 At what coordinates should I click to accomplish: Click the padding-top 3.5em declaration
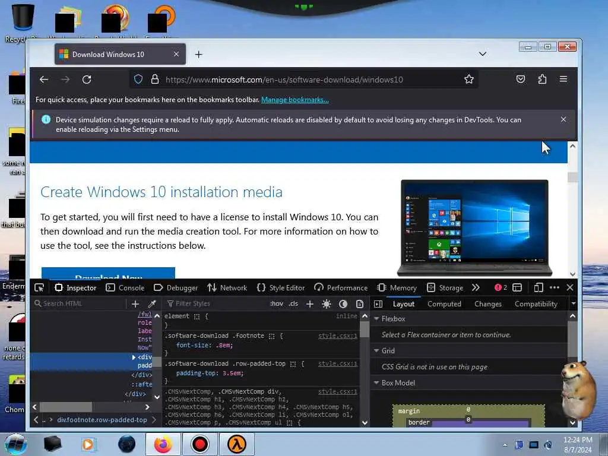point(210,373)
